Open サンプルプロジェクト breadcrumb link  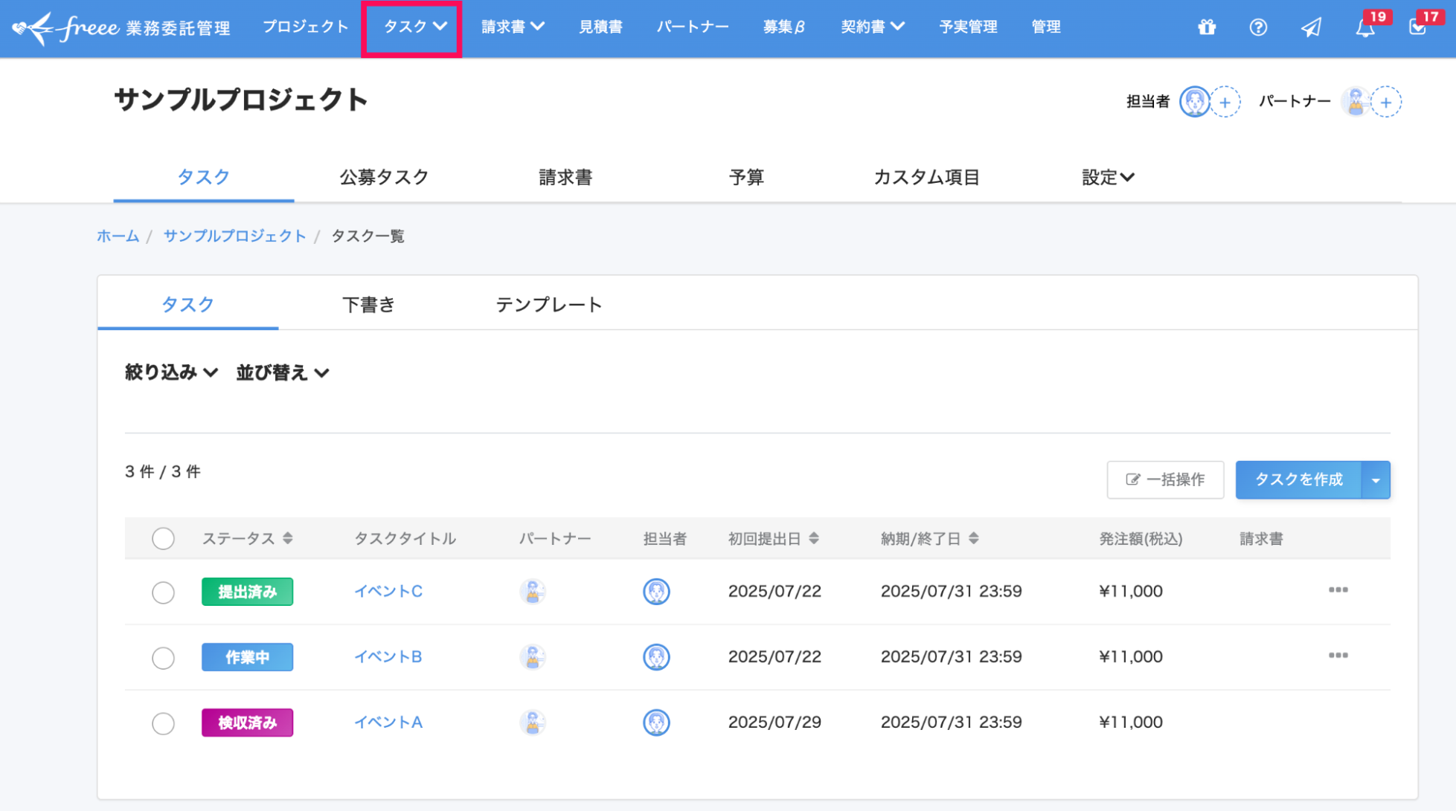pos(235,236)
